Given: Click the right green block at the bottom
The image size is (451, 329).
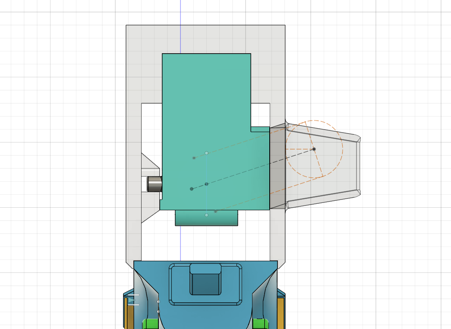Looking at the screenshot, I should click(x=261, y=324).
